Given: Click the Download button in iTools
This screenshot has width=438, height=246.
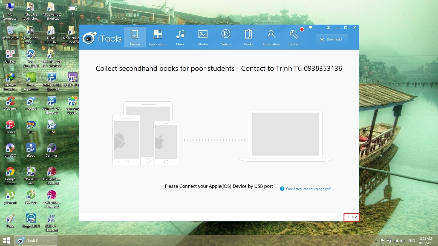Looking at the screenshot, I should [332, 39].
